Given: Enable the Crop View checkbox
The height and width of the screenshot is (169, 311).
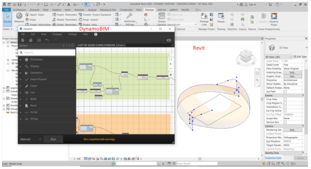Looking at the screenshot, I should [285, 99].
